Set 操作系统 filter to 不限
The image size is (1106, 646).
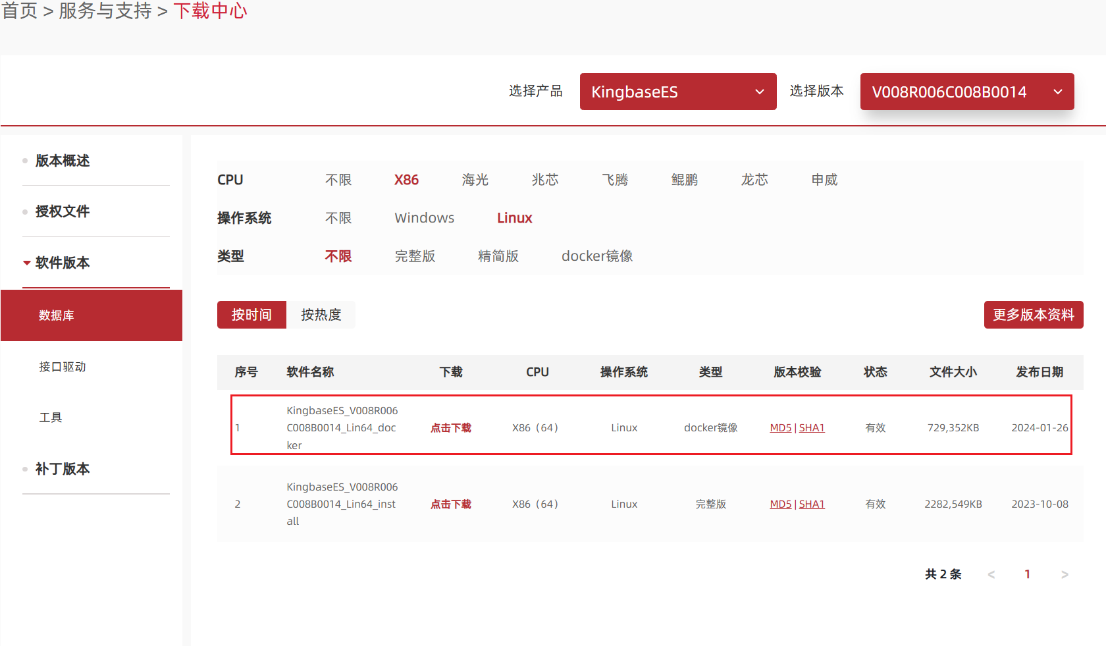coord(338,218)
